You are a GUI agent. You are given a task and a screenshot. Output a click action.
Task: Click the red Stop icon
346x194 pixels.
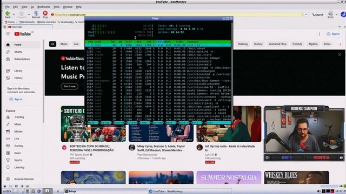pos(45,13)
